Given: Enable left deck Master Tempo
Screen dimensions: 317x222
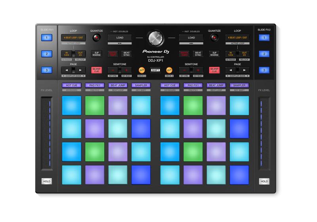Looking at the screenshot, I should [x=113, y=54].
